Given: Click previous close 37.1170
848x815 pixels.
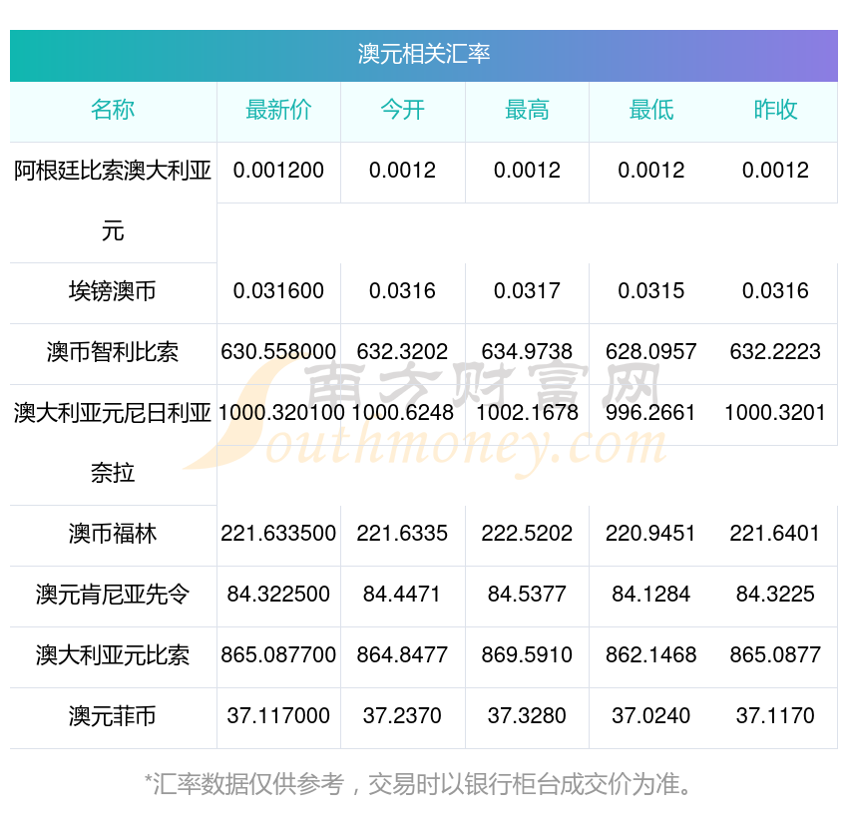Looking at the screenshot, I should point(775,716).
